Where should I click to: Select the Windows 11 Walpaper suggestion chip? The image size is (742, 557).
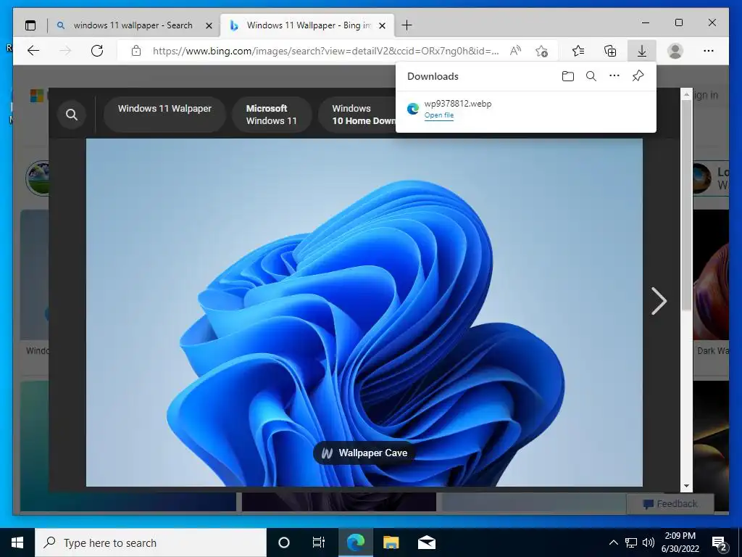pyautogui.click(x=164, y=114)
